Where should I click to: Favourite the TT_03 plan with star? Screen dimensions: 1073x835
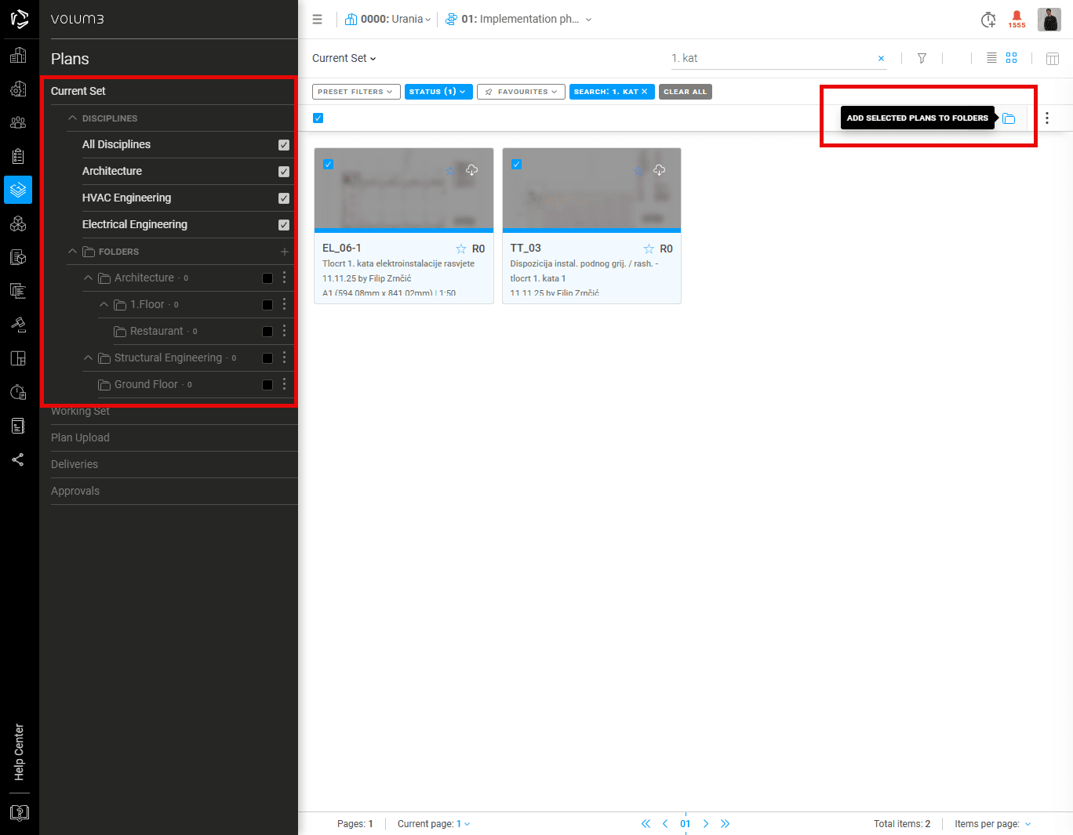pos(649,249)
